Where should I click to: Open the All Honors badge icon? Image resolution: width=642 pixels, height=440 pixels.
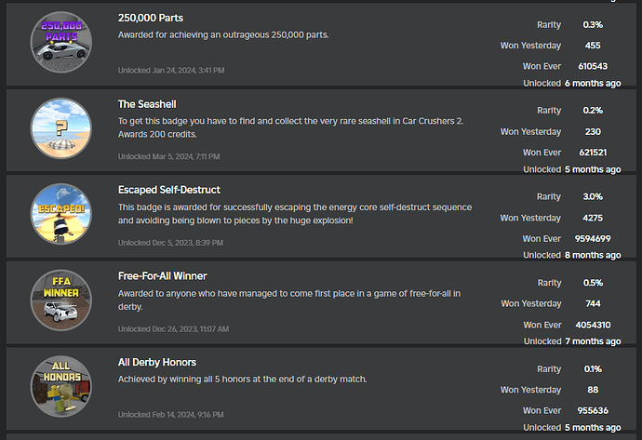click(61, 387)
